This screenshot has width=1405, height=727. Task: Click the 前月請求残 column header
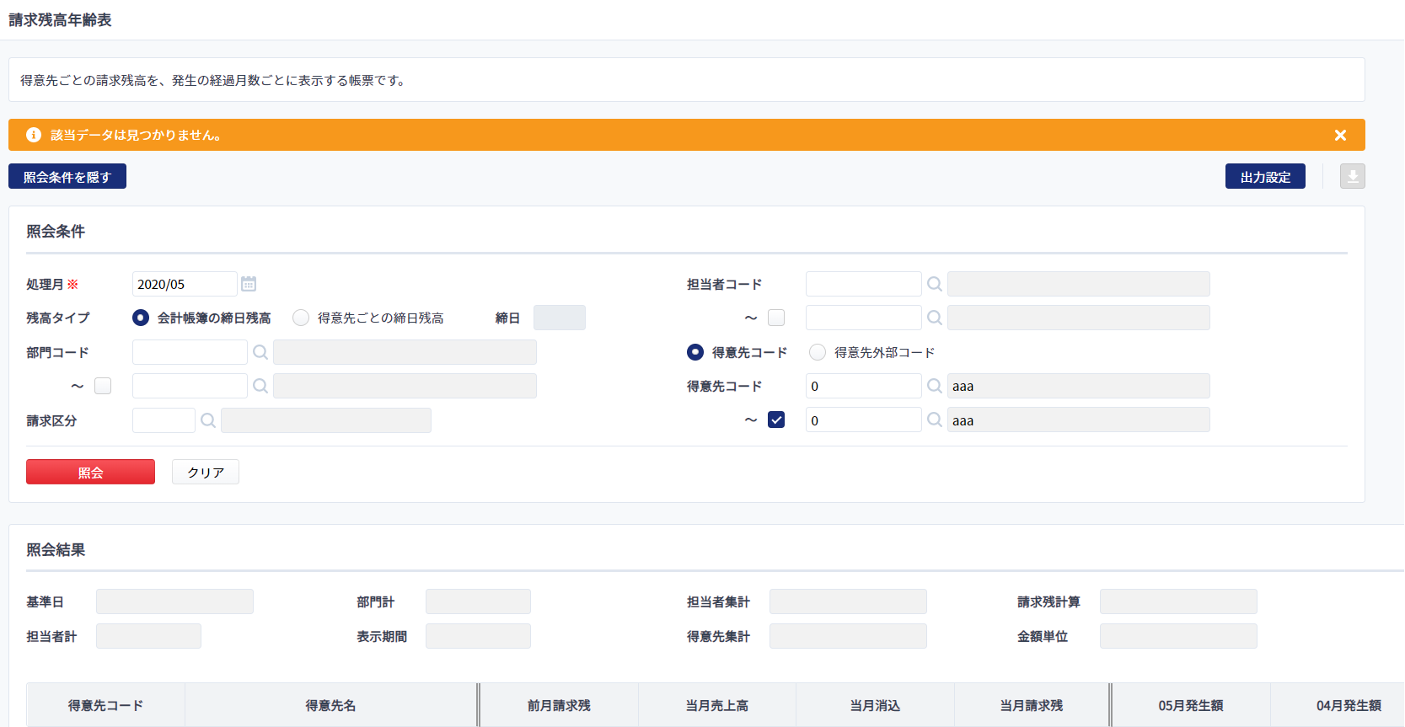[559, 705]
